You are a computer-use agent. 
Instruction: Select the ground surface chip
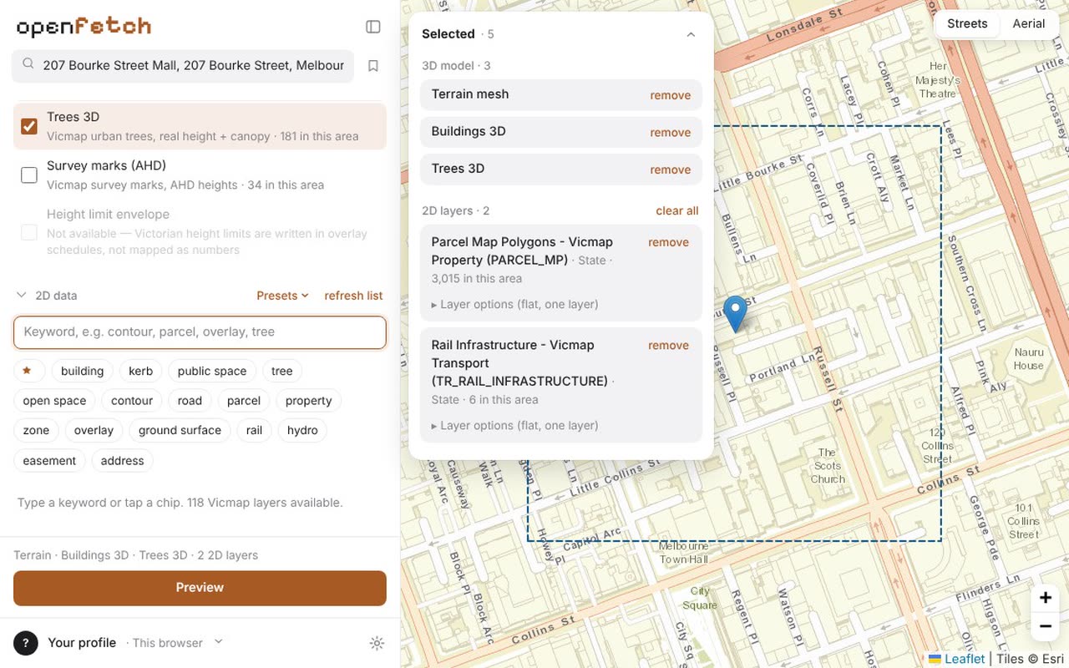[180, 430]
